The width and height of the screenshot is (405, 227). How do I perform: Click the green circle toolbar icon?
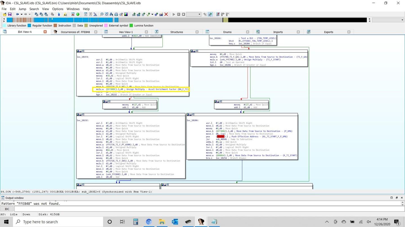point(78,14)
